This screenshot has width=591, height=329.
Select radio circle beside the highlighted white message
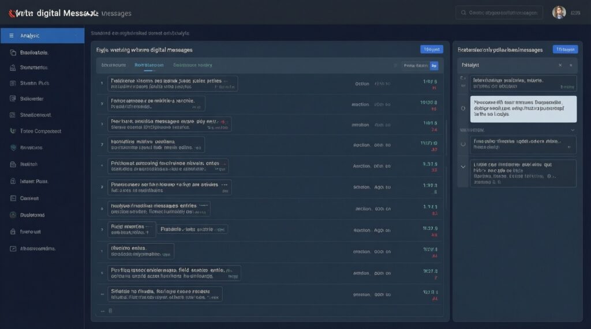pos(463,108)
